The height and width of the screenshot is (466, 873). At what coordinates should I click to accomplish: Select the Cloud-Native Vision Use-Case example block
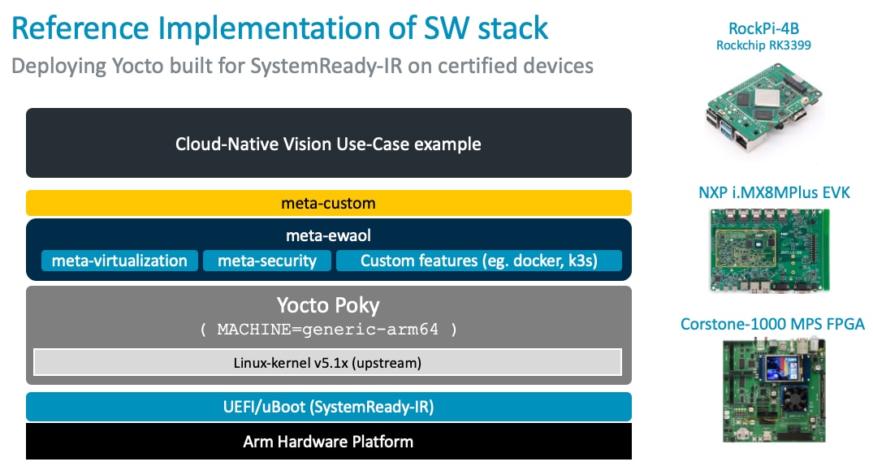(x=328, y=144)
